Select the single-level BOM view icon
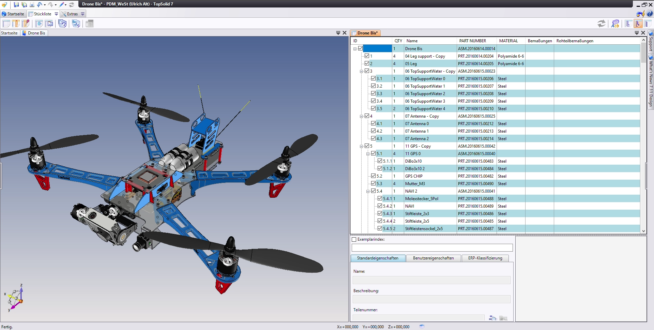The height and width of the screenshot is (330, 654). [628, 24]
